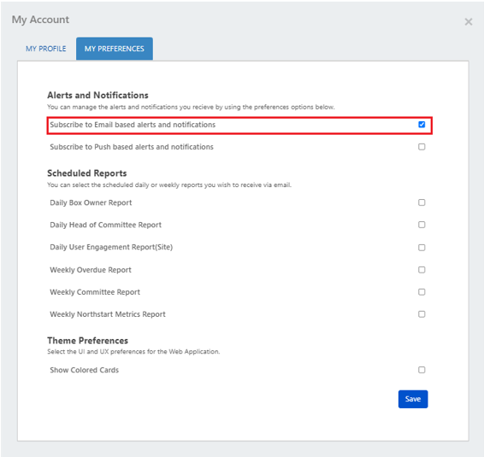Uncheck Subscribe to Email based alerts checkbox
Viewport: 484px width, 457px height.
pos(422,125)
